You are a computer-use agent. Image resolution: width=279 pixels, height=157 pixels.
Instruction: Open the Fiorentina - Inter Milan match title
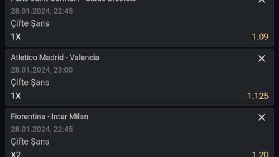point(49,117)
